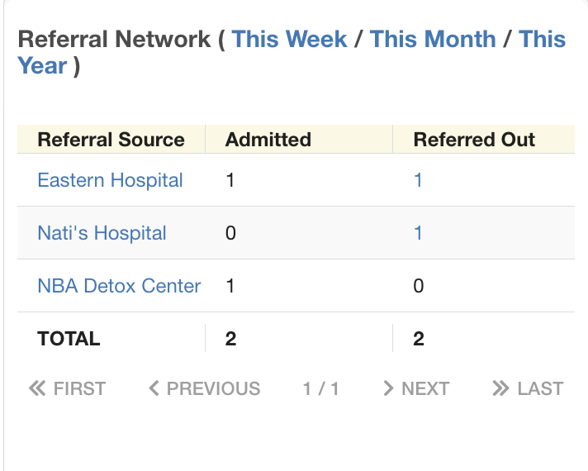This screenshot has width=588, height=471.
Task: Sort by Admitted column header
Action: (x=268, y=140)
